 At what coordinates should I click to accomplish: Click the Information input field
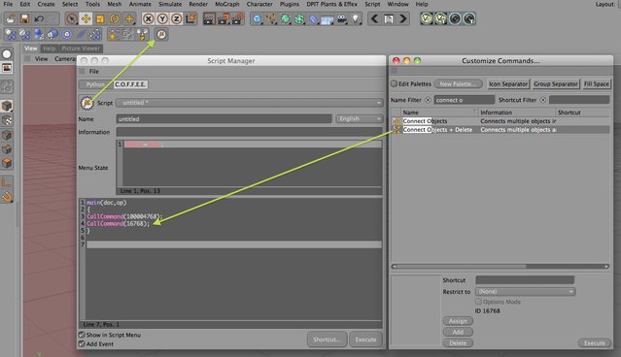coord(250,132)
